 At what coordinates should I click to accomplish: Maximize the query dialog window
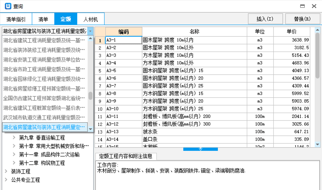coord(303,6)
